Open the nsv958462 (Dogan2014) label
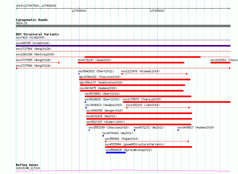 click(122, 139)
